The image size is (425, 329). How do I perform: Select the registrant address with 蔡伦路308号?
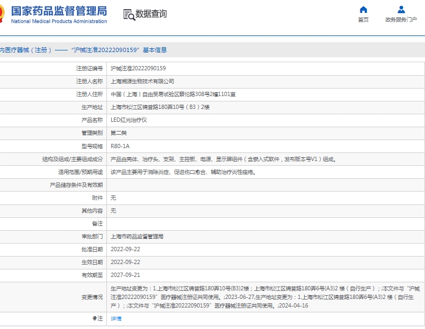coord(173,94)
